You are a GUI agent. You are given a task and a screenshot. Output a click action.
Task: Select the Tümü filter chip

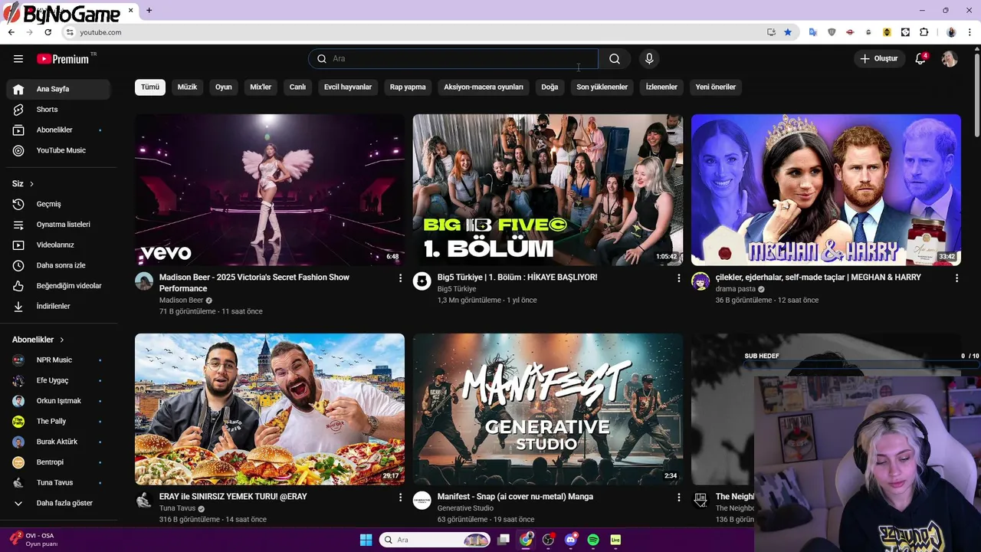[150, 87]
